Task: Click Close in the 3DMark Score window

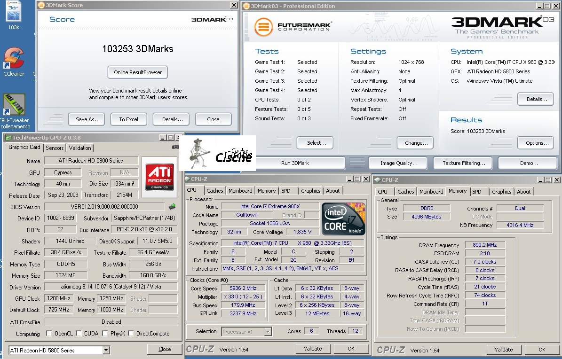Action: tap(213, 119)
